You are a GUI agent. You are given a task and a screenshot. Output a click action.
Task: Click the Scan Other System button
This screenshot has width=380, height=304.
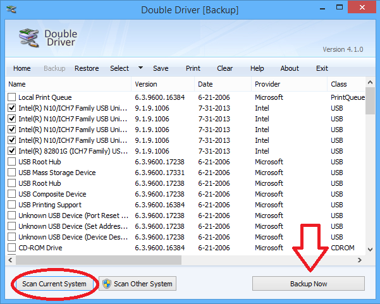click(x=137, y=284)
